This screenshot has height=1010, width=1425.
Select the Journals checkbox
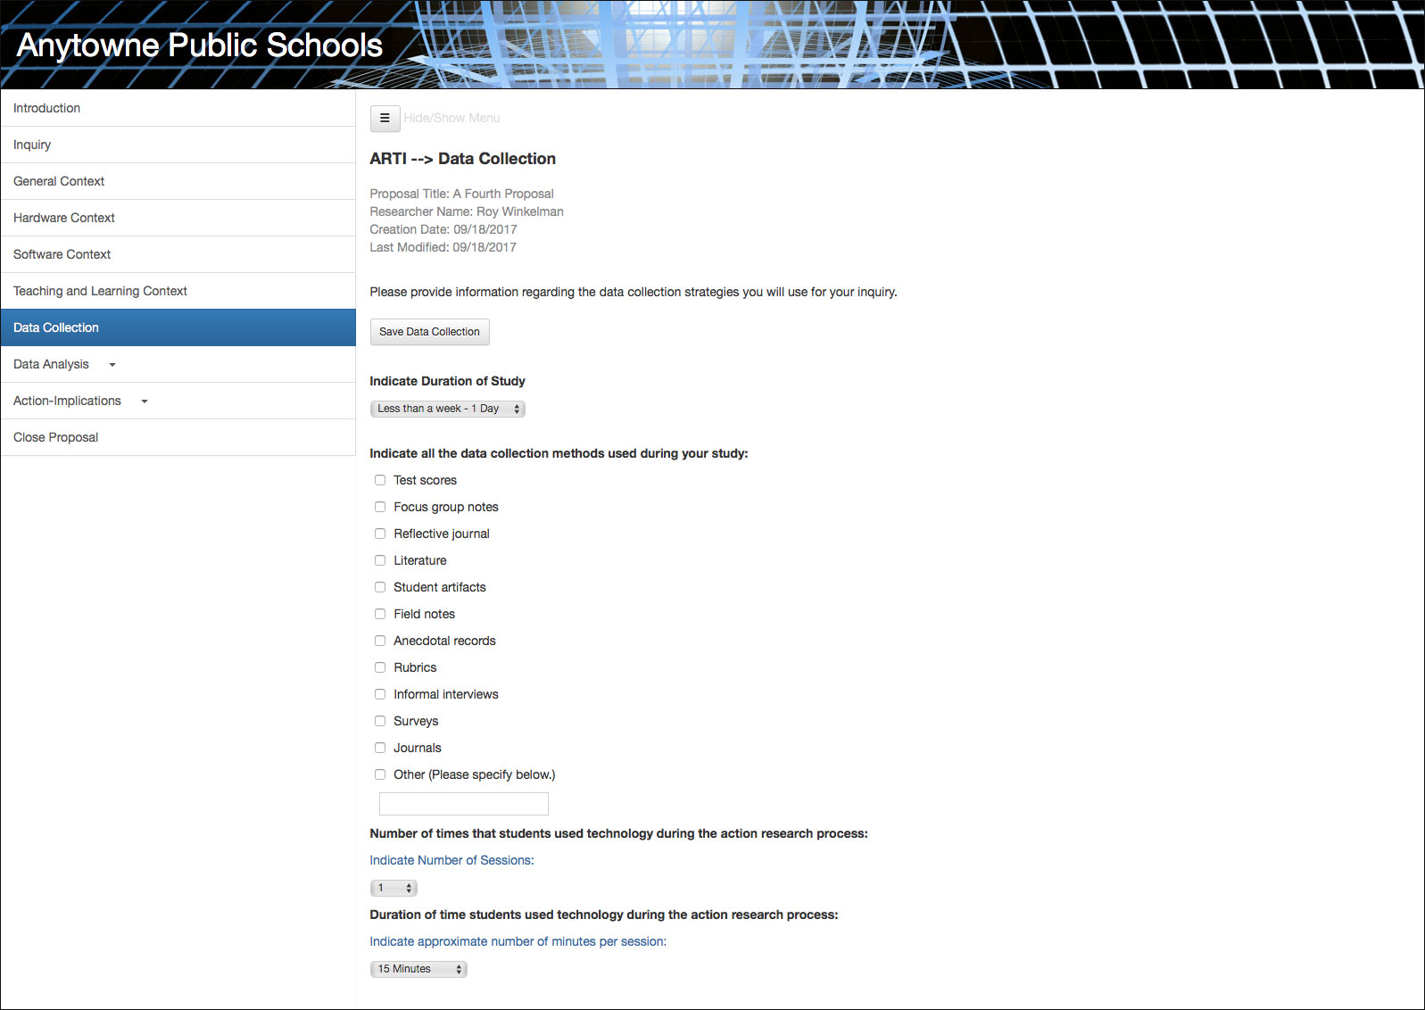(x=380, y=748)
